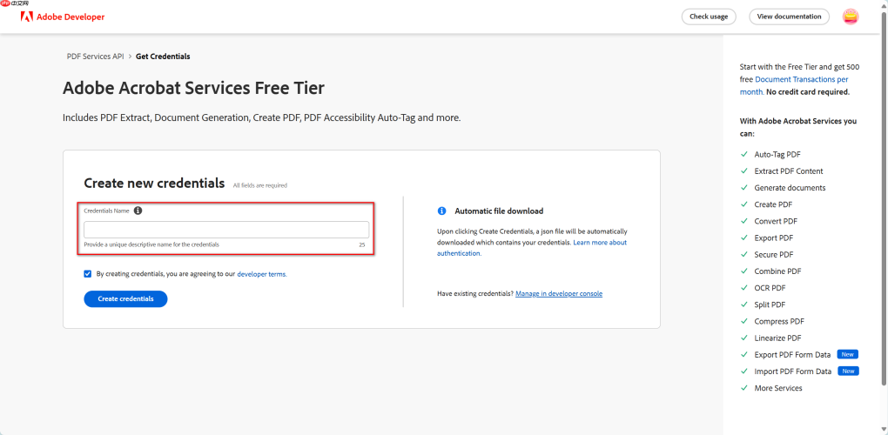This screenshot has height=435, width=888.
Task: Click the breadcrumb chevron after PDF Services API
Action: [130, 57]
